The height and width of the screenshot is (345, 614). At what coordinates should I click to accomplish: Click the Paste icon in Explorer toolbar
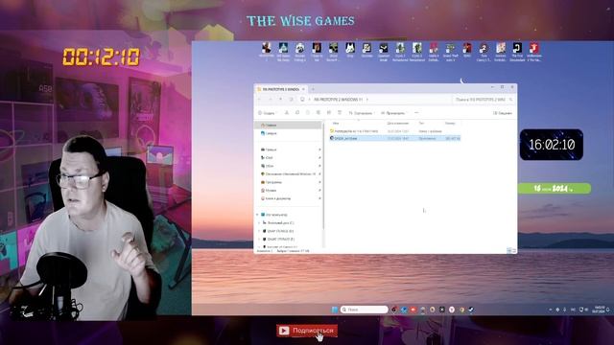tap(308, 113)
